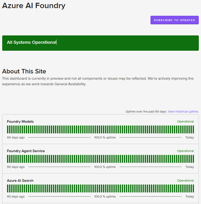Click the first uptime bar of Foundry Agent Service
The width and height of the screenshot is (201, 204).
(x=7, y=159)
